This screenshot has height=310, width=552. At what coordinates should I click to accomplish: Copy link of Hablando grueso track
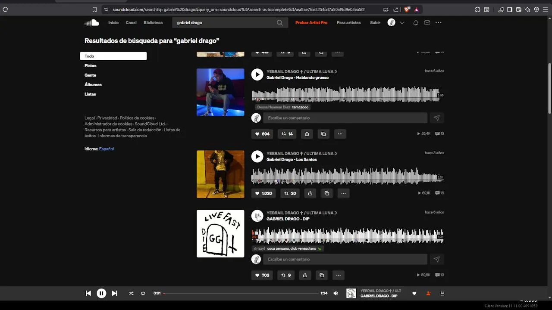(x=323, y=134)
